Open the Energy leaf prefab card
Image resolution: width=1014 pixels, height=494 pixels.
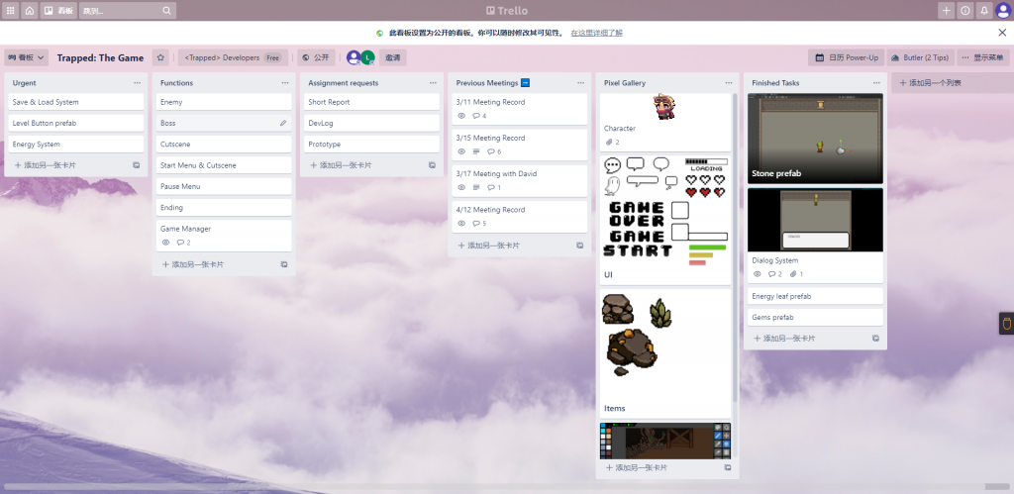(x=816, y=296)
